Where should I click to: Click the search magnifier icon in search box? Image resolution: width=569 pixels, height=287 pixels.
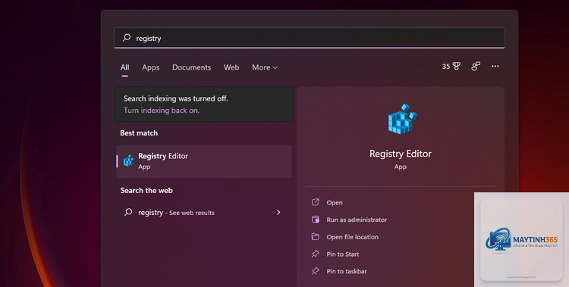126,37
